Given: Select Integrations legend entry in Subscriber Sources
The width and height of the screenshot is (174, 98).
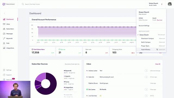Looking at the screenshot, I should pyautogui.click(x=69, y=88).
